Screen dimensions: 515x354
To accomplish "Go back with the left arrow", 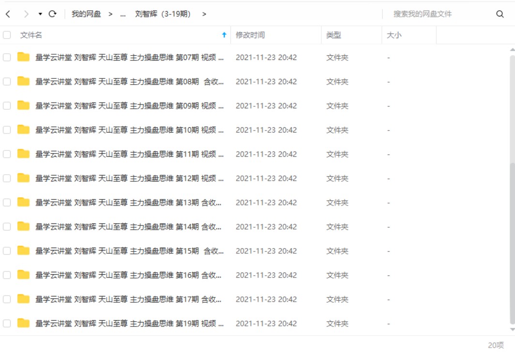I will pos(8,14).
